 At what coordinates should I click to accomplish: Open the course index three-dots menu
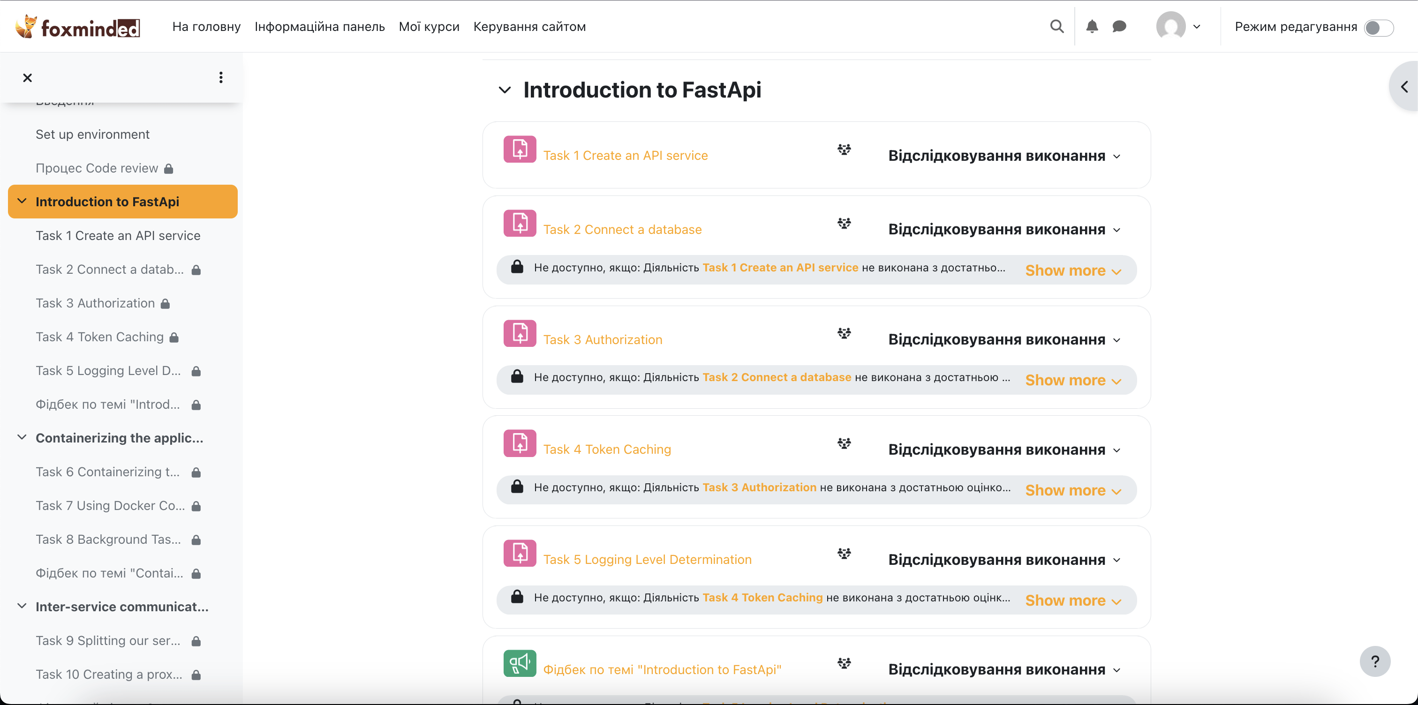221,78
